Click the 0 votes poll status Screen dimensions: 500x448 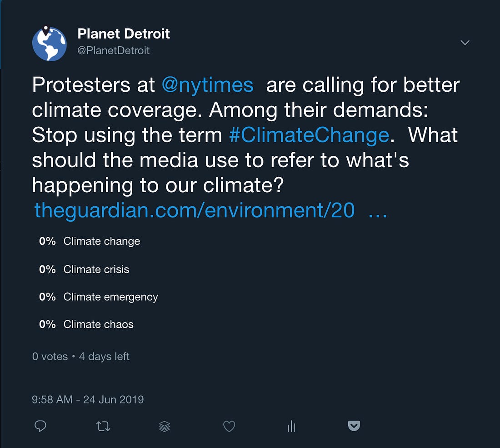pos(50,357)
